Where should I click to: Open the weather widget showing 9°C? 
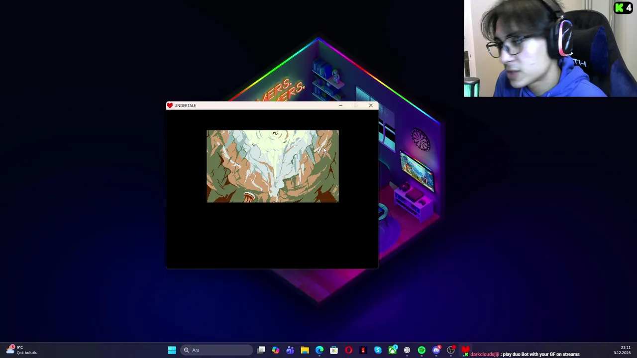(21, 350)
